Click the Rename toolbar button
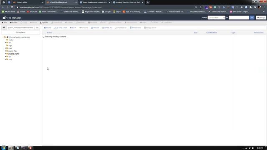Image resolution: width=267 pixels, height=150 pixels. click(x=93, y=22)
